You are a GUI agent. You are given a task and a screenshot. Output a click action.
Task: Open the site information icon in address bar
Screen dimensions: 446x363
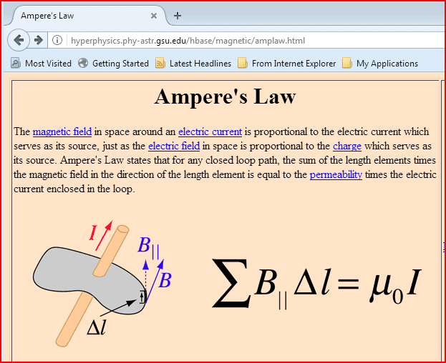click(57, 40)
